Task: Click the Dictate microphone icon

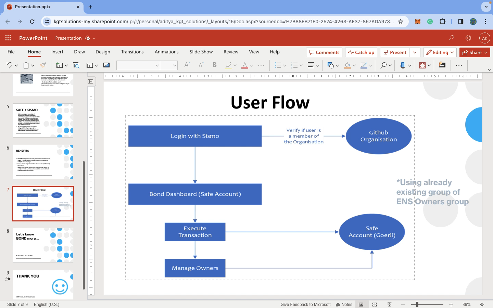Action: [x=403, y=65]
